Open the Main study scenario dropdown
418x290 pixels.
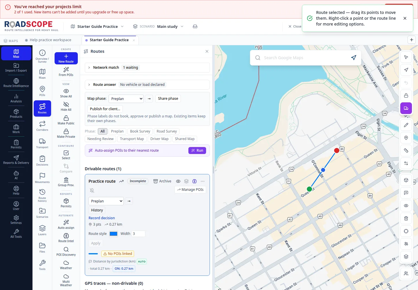(x=158, y=26)
